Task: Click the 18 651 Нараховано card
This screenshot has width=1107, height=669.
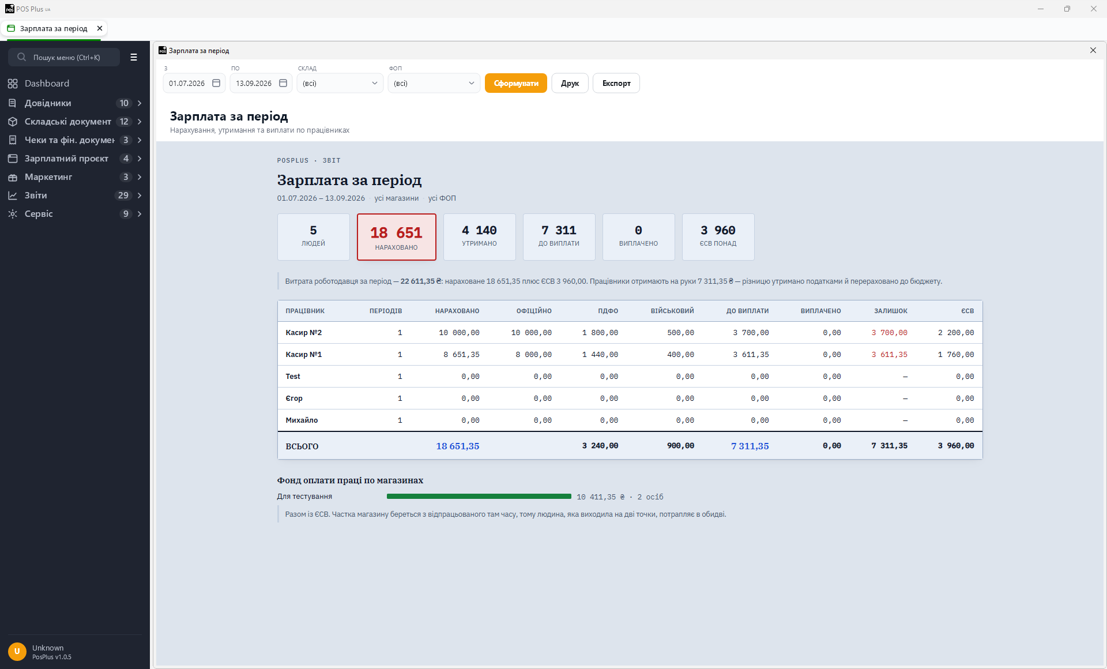Action: click(397, 237)
